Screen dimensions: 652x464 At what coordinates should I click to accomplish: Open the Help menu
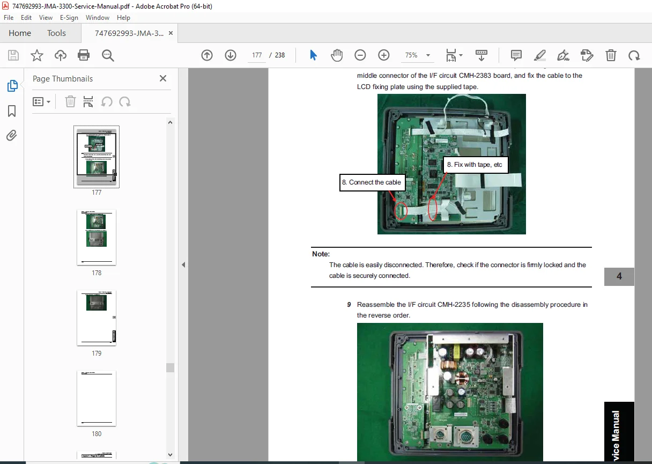click(123, 18)
